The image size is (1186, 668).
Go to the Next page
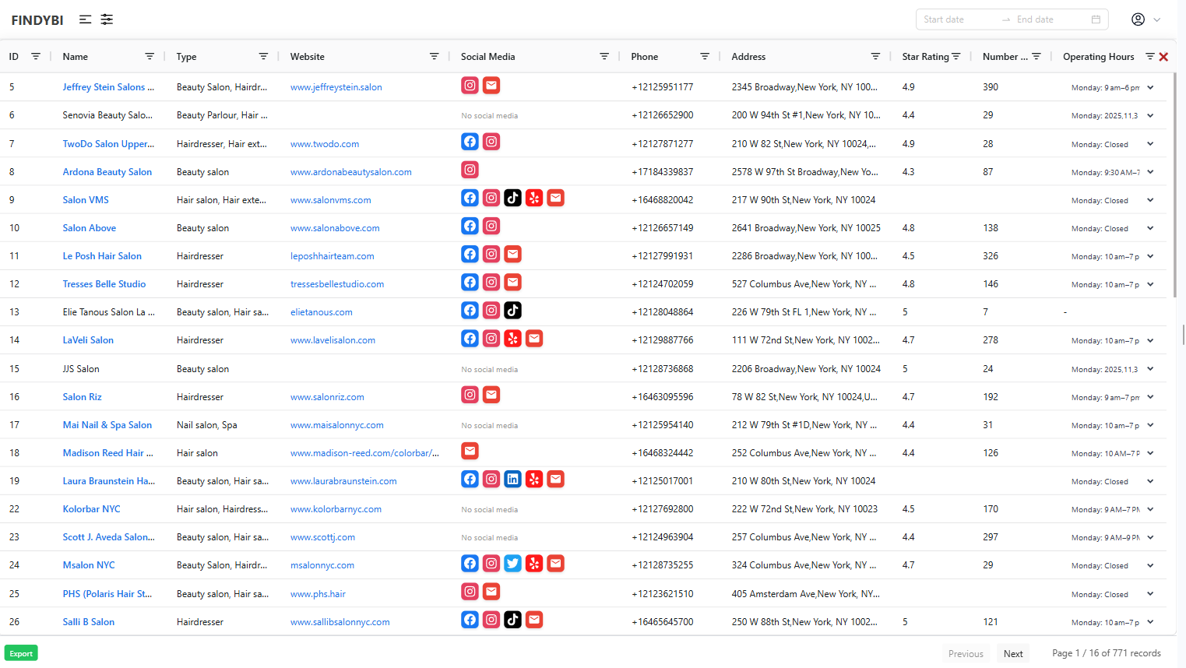(x=1013, y=654)
